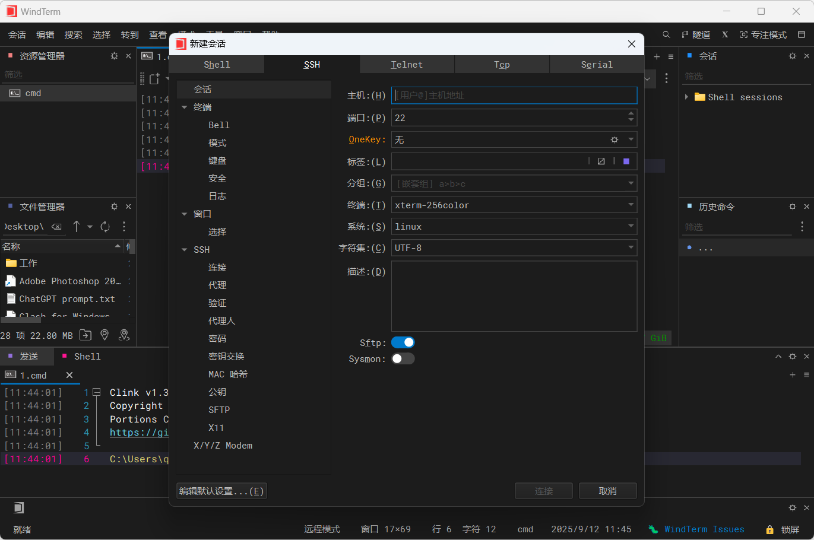Open the 会话 menu in menu bar
814x540 pixels.
pos(17,35)
